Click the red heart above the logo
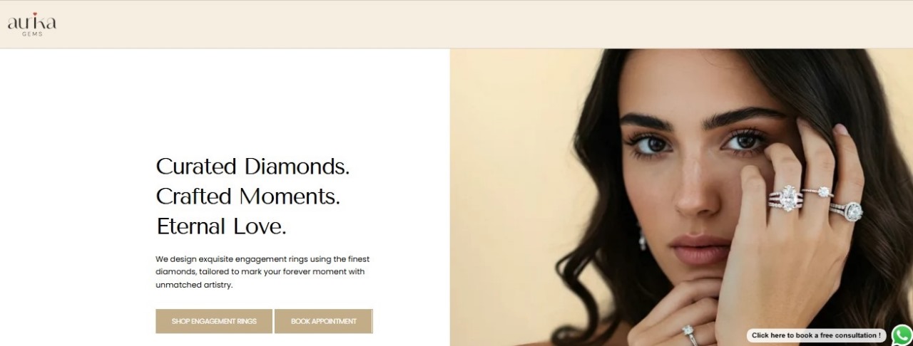913x346 pixels. click(35, 15)
